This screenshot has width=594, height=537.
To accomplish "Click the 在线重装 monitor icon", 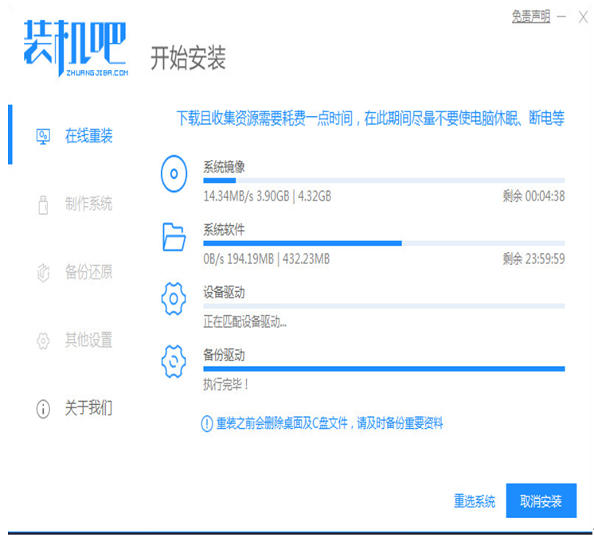I will (x=44, y=137).
